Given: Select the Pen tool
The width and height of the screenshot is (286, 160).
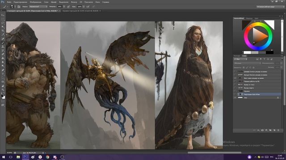Looking at the screenshot, I should (3, 70).
